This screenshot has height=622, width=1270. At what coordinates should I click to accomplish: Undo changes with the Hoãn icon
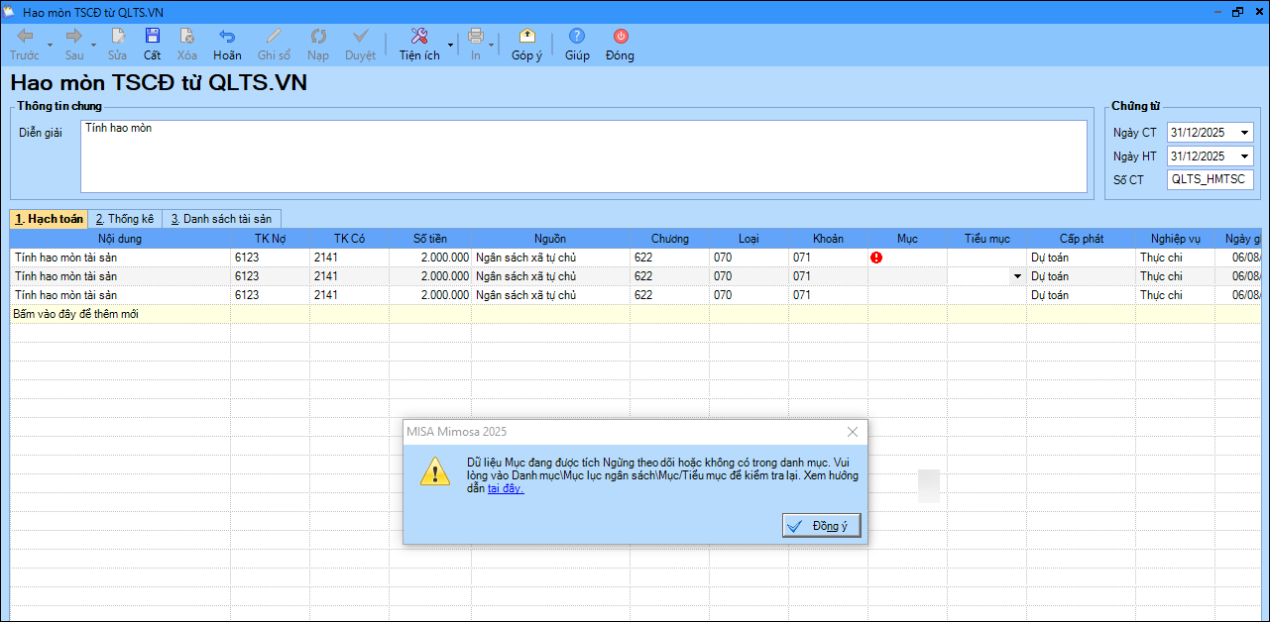(227, 36)
